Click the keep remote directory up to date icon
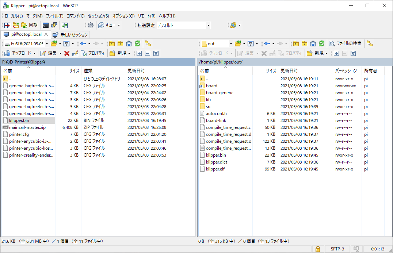The image size is (393, 253). (x=65, y=25)
